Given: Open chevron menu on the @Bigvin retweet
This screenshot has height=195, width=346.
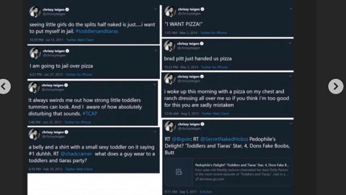Looking at the screenshot, I should [291, 123].
